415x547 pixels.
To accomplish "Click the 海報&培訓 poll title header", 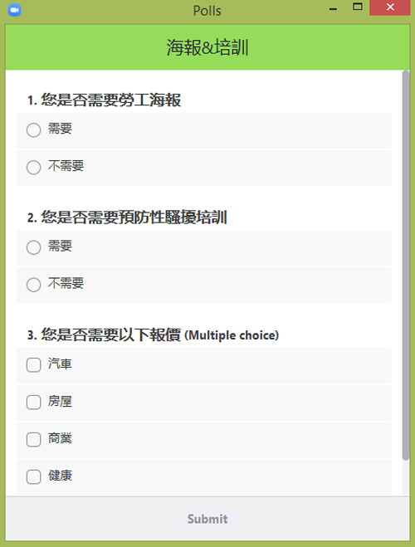I will pos(207,47).
